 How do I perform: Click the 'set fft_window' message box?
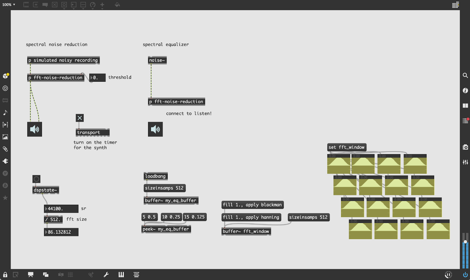pyautogui.click(x=347, y=147)
